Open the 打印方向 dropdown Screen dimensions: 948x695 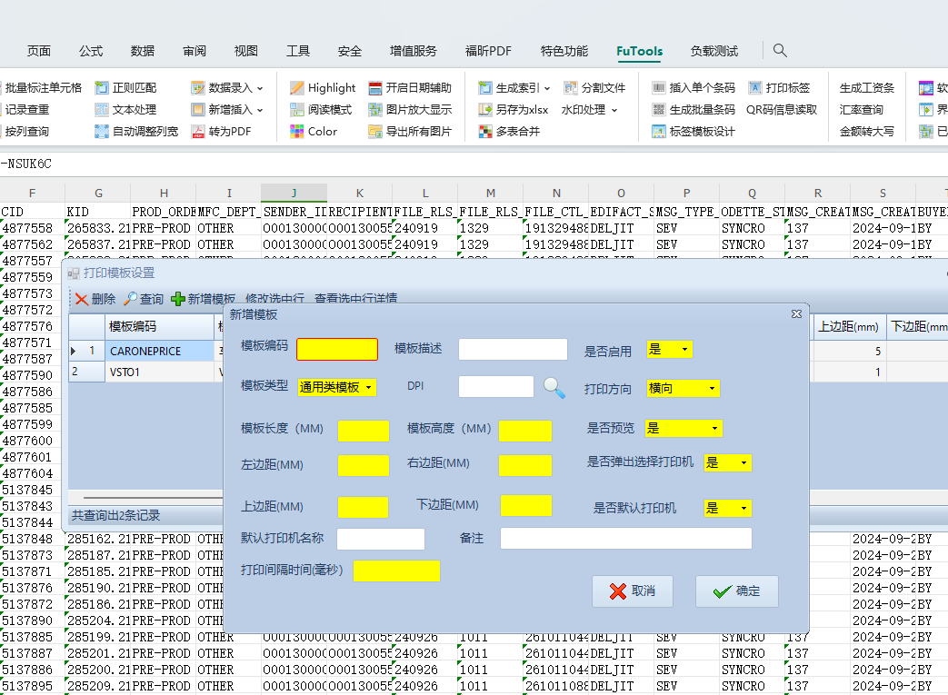(x=711, y=389)
